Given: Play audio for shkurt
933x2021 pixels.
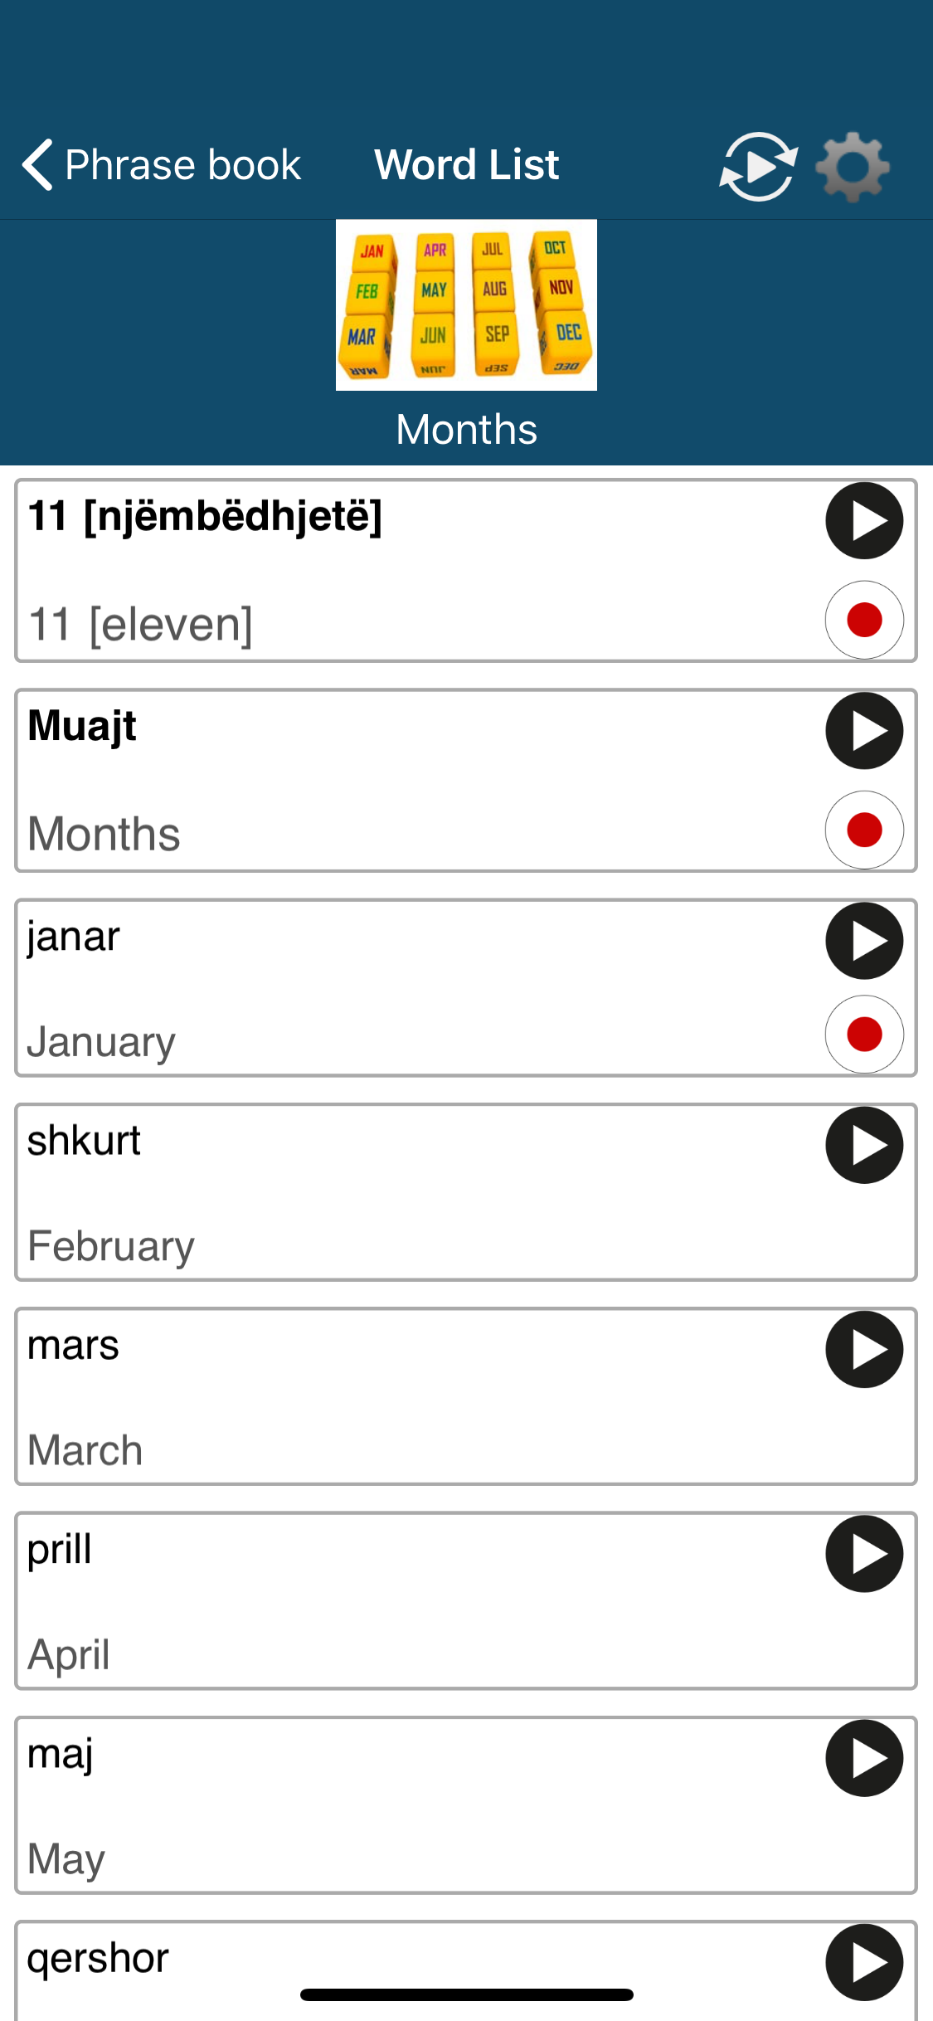Looking at the screenshot, I should click(x=864, y=1145).
